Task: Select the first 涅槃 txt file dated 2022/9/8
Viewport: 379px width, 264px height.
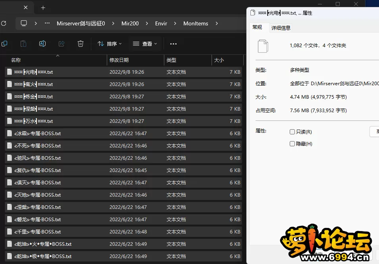Action: (x=123, y=109)
